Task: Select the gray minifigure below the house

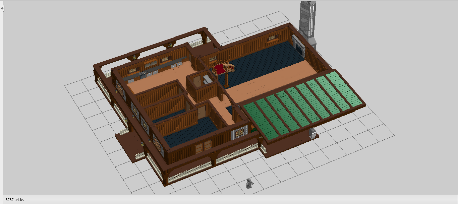Action: pyautogui.click(x=249, y=184)
